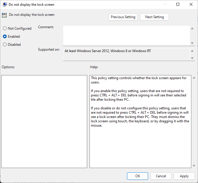Maximize the policy dialog window

pos(178,5)
